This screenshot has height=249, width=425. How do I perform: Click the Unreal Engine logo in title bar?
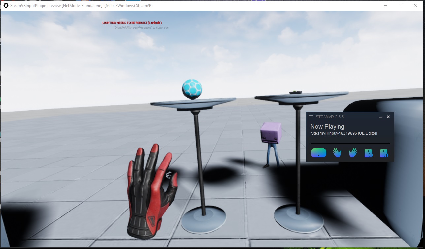point(6,6)
